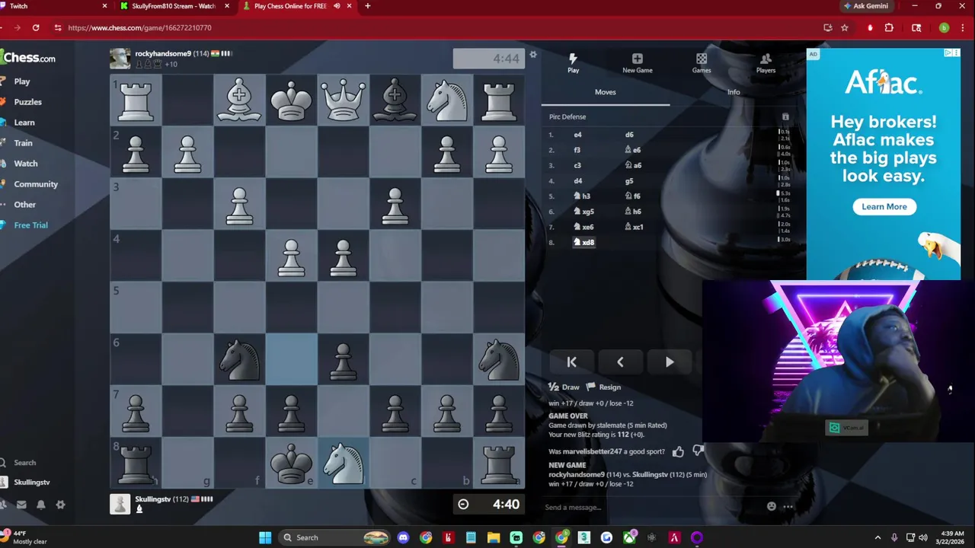Image resolution: width=975 pixels, height=548 pixels.
Task: Open the Players icon
Action: coord(766,63)
